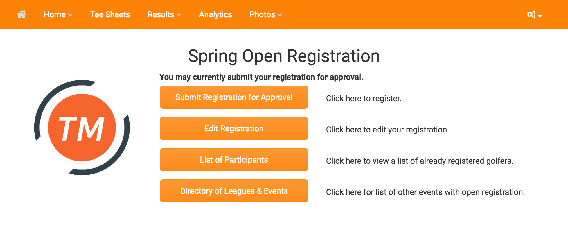Click the registered golfers description text
Screen dimensions: 568x225
pos(420,161)
